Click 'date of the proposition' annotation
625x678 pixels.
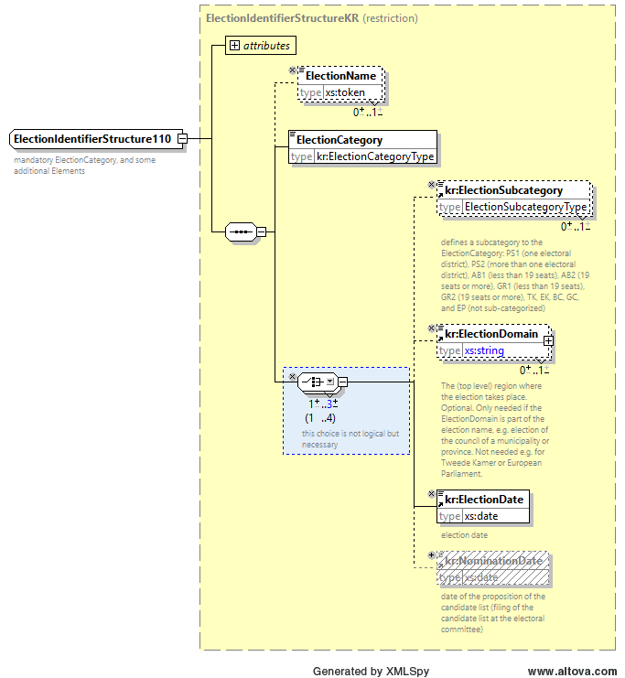tap(493, 613)
